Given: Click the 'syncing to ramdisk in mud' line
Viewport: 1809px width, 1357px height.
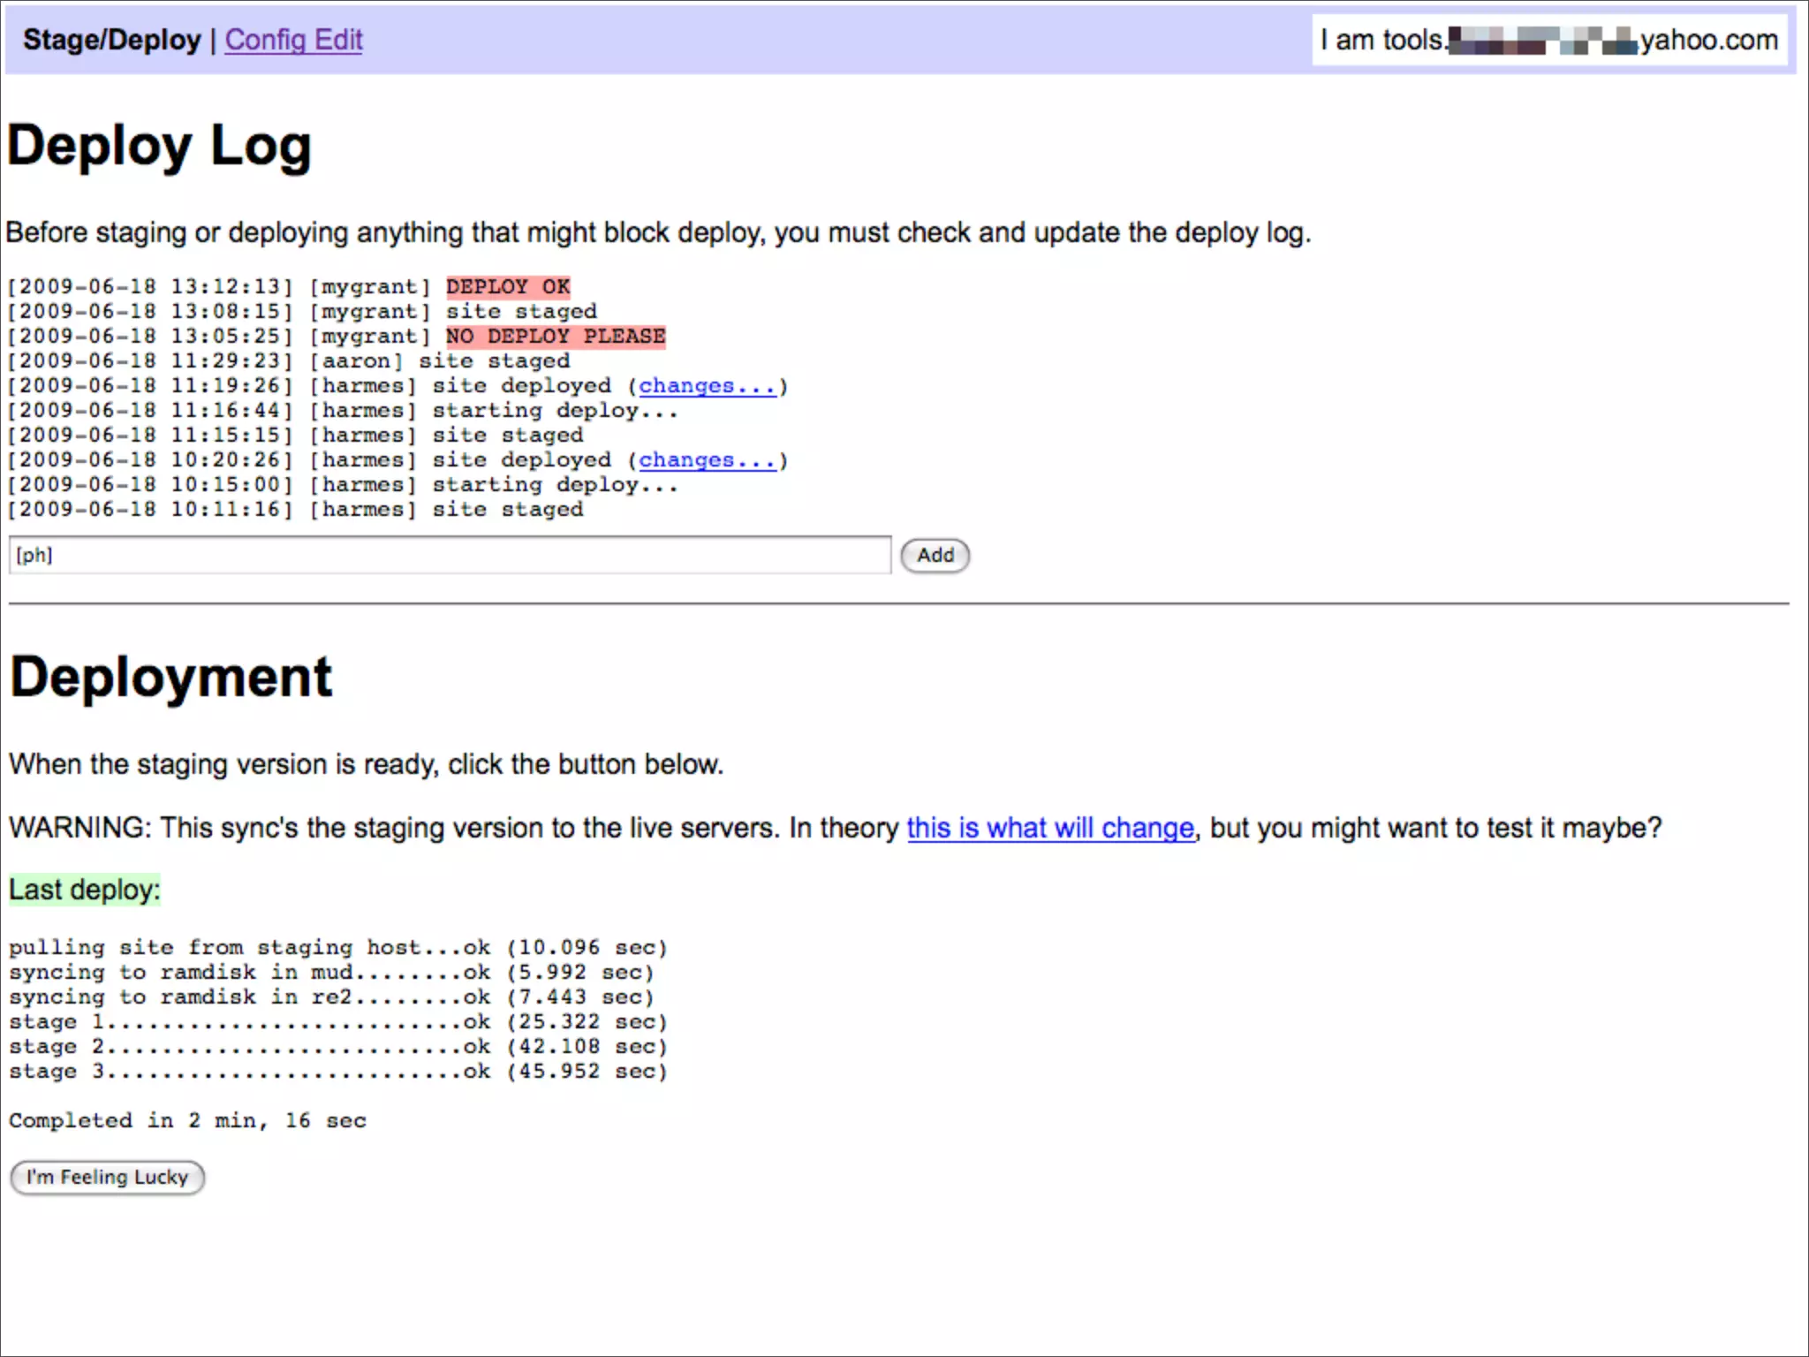Looking at the screenshot, I should [x=331, y=973].
